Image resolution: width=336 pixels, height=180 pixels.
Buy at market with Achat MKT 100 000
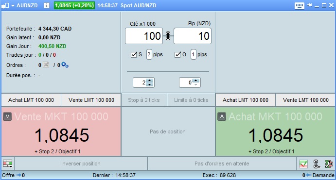click(x=275, y=131)
